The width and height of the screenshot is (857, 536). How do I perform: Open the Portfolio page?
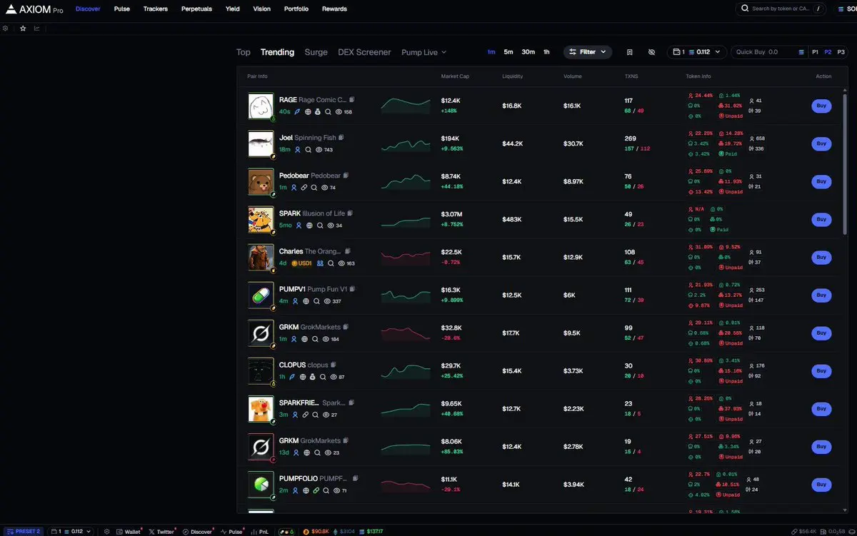[296, 9]
